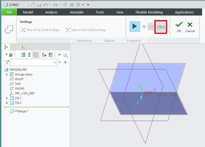Expand the Design Items node
This screenshot has width=205, height=147.
point(7,74)
